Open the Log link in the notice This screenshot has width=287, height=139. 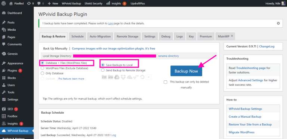point(111,24)
